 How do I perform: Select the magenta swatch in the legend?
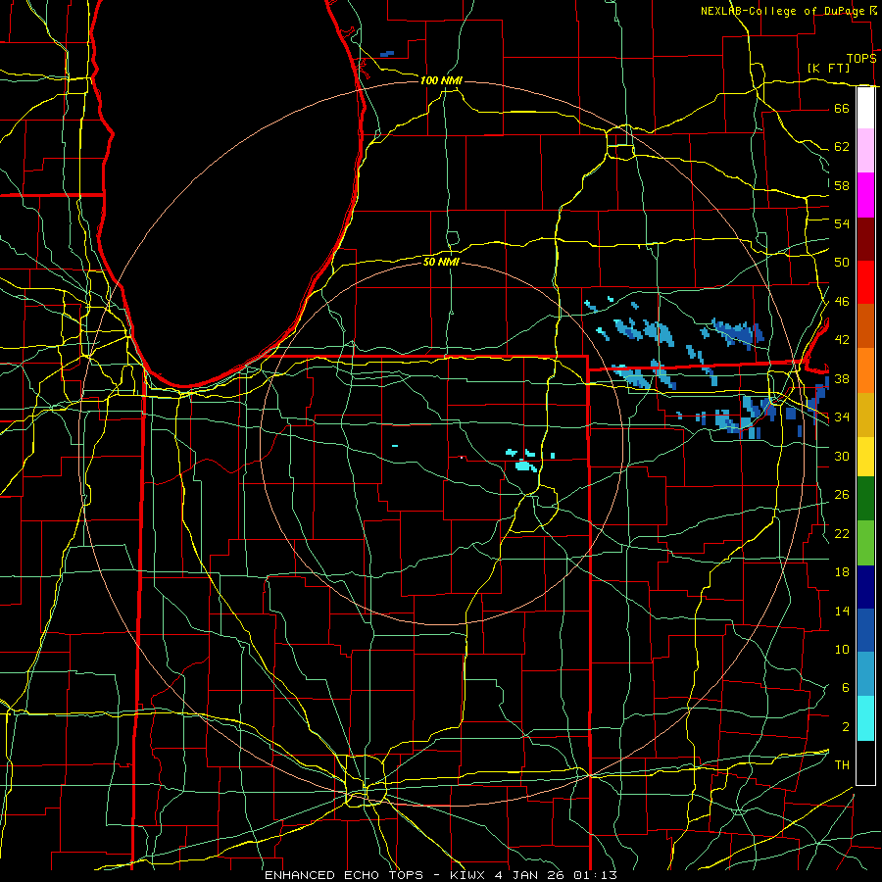pos(865,195)
